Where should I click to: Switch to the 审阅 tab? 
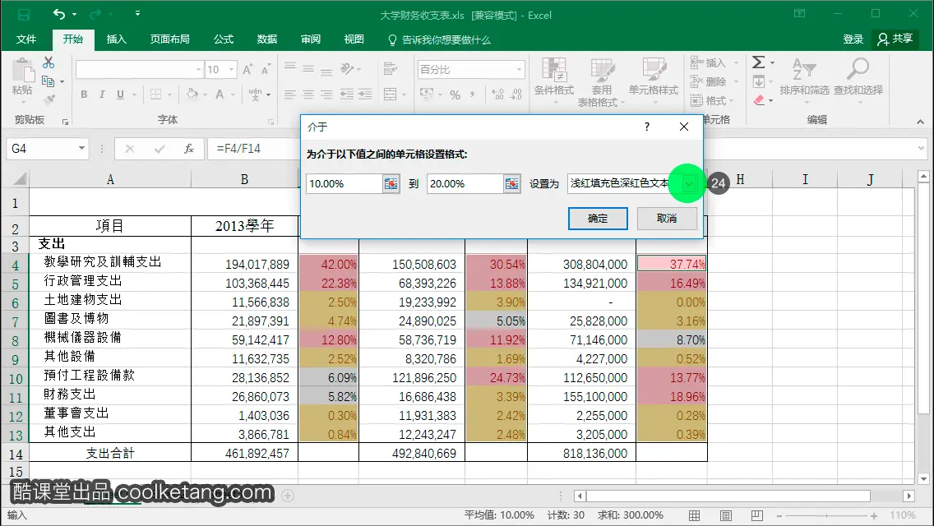click(310, 39)
